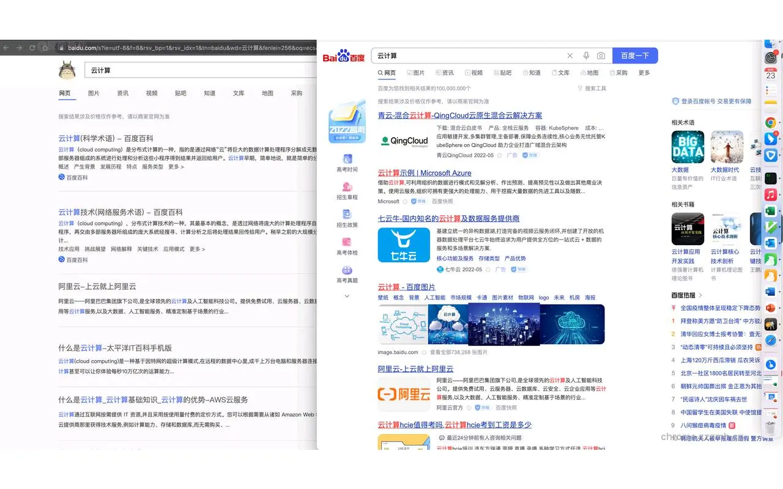Click a 云计算 image thumbnail in 百度图片
783x489 pixels.
coord(447,323)
